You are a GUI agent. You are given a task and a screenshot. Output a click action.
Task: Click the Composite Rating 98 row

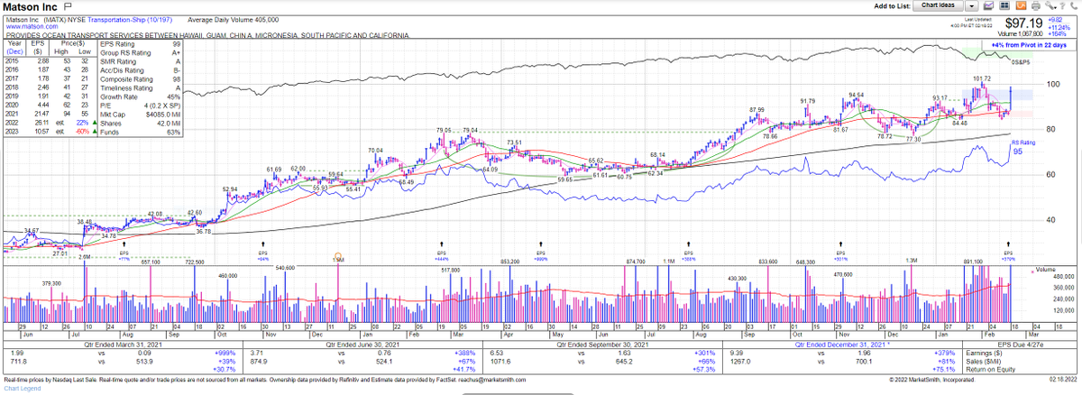(x=140, y=79)
